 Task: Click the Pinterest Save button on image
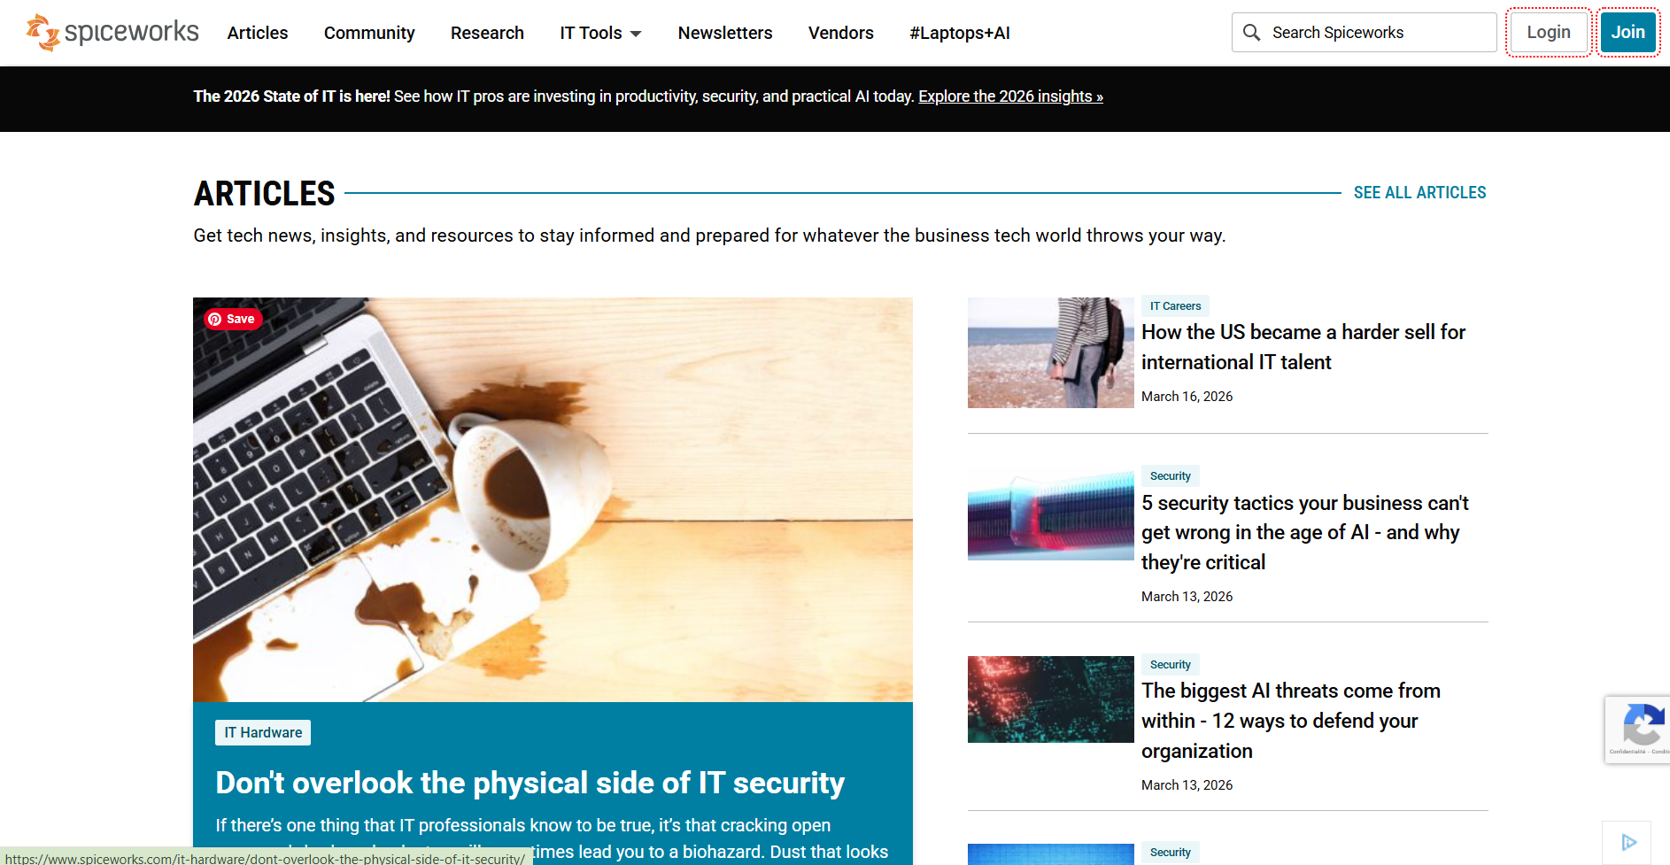click(x=233, y=319)
